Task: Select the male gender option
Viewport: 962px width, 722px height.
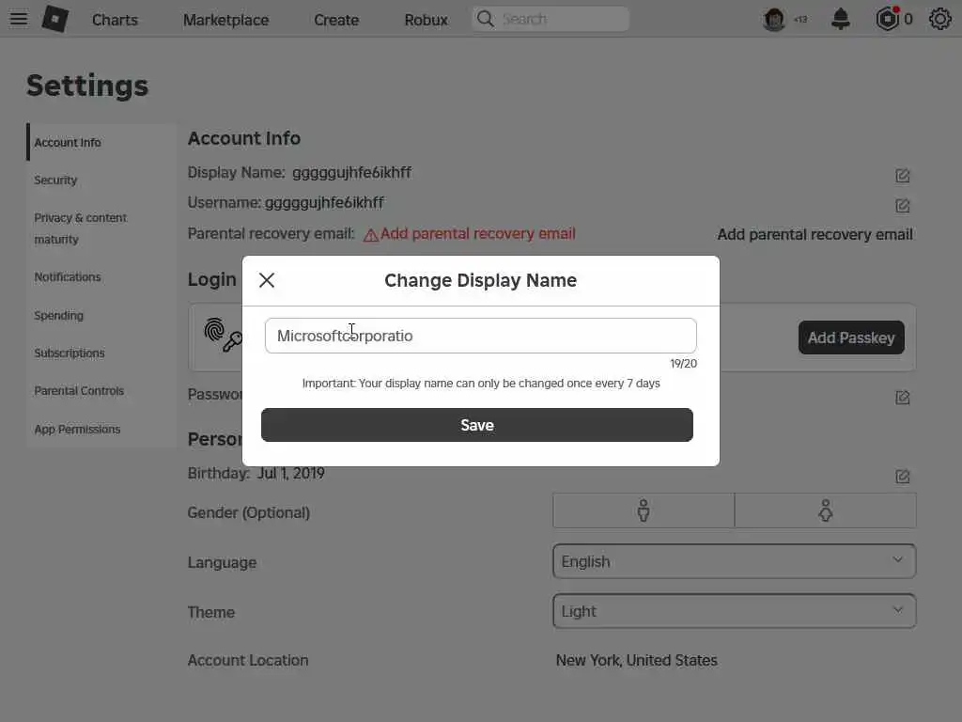Action: (x=643, y=510)
